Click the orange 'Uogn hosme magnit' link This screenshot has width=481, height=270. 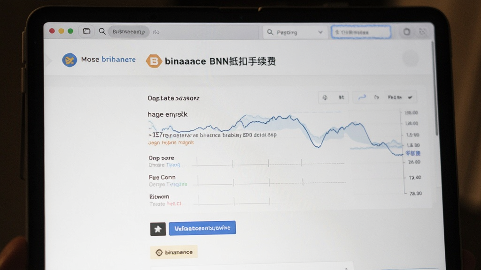tap(171, 142)
